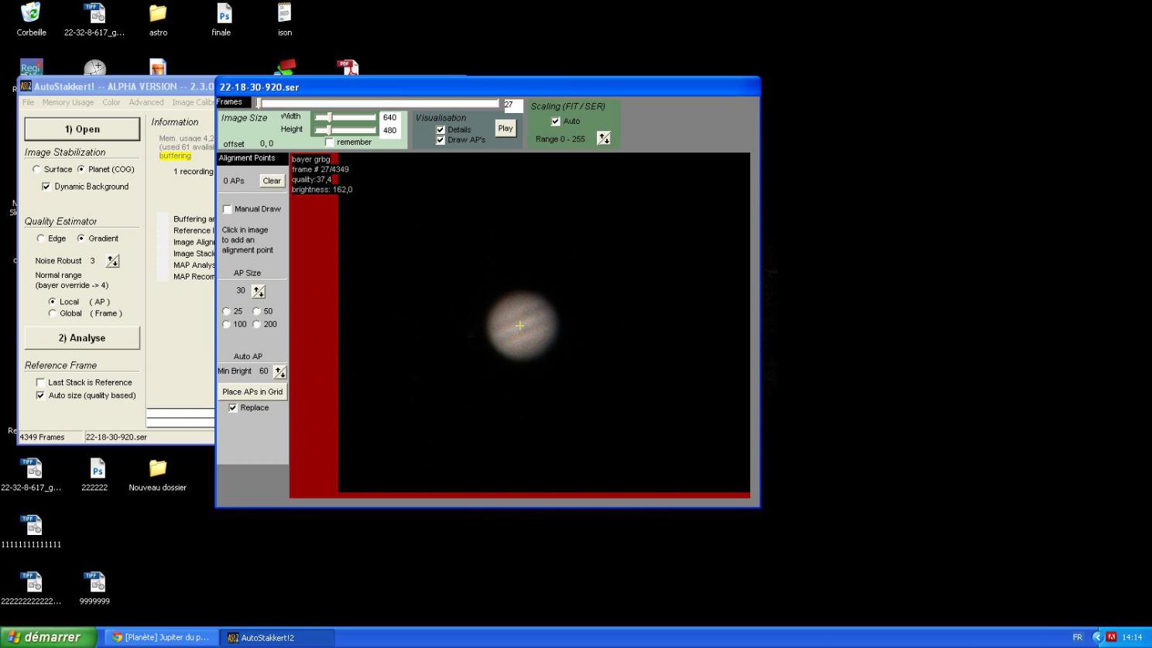1152x648 pixels.
Task: Click the 1) Open button
Action: click(x=82, y=129)
